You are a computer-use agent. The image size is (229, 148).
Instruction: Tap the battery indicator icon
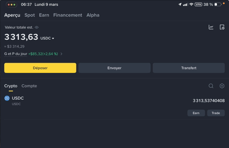pyautogui.click(x=218, y=4)
